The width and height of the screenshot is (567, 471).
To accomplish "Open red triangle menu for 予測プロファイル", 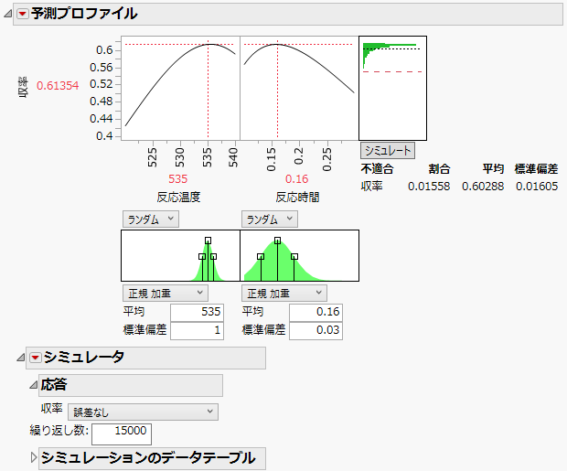I will pos(23,14).
